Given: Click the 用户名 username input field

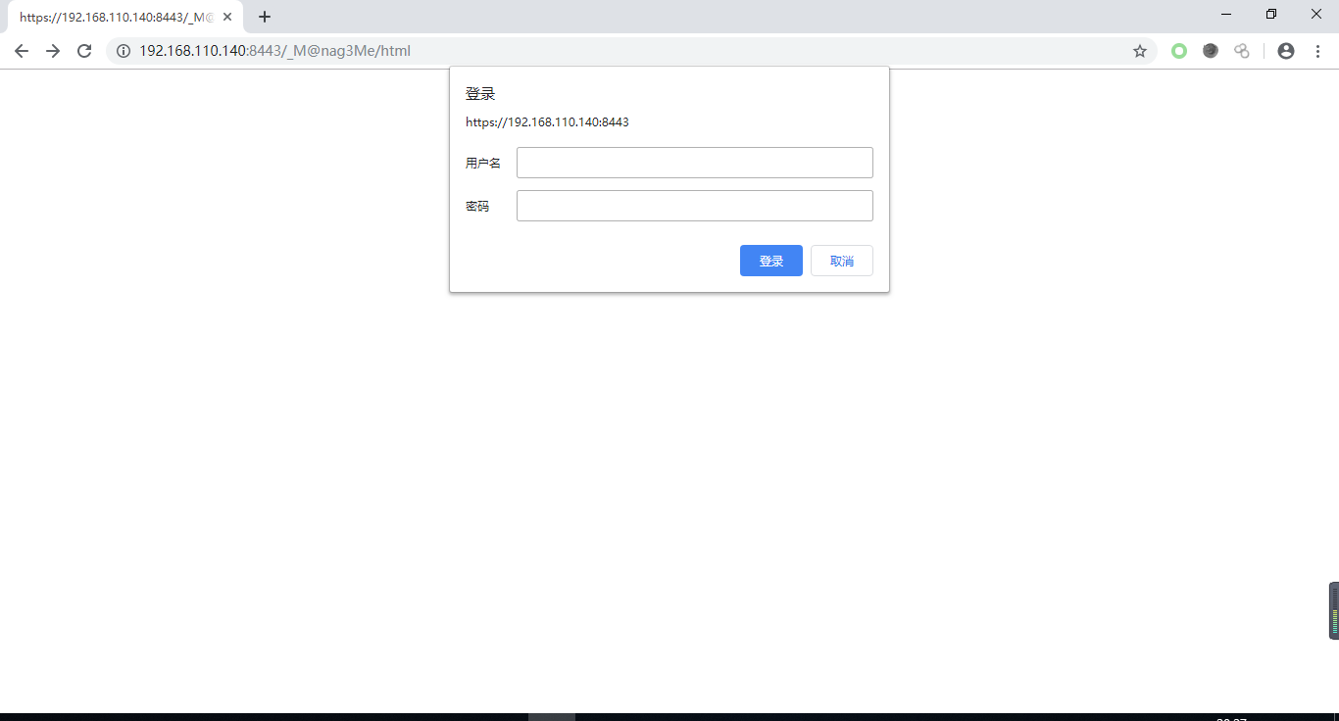Looking at the screenshot, I should pos(694,162).
